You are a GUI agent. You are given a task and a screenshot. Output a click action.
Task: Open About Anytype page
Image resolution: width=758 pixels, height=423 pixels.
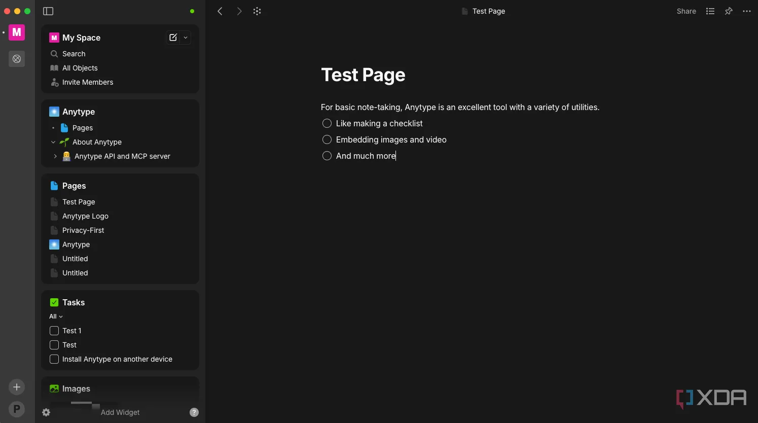point(97,142)
